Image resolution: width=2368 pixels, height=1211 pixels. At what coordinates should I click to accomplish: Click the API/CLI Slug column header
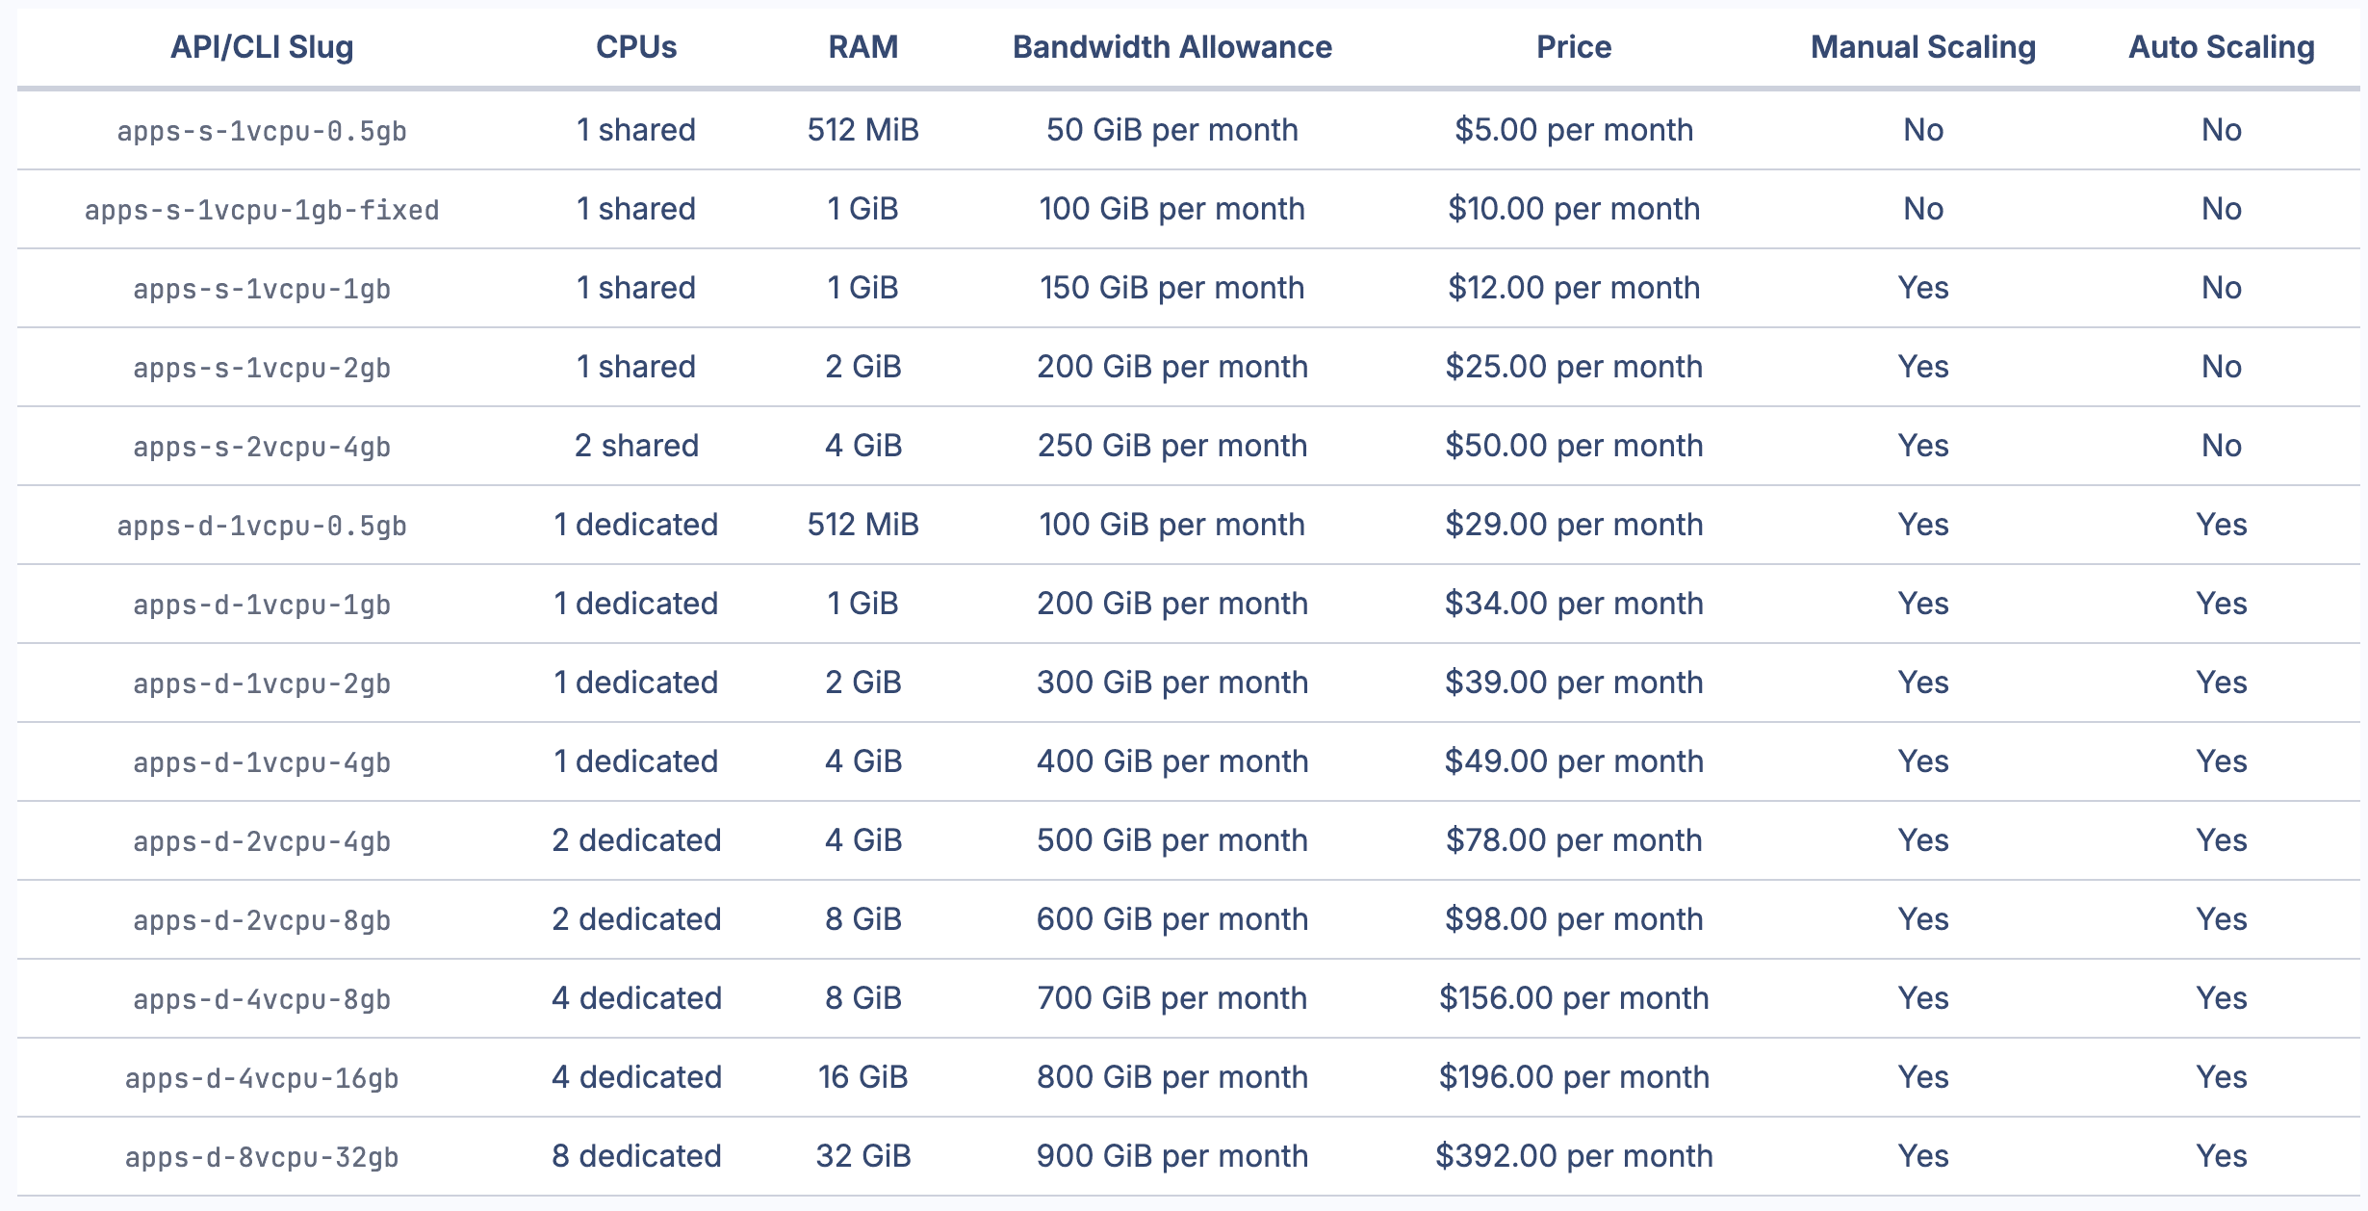click(262, 47)
